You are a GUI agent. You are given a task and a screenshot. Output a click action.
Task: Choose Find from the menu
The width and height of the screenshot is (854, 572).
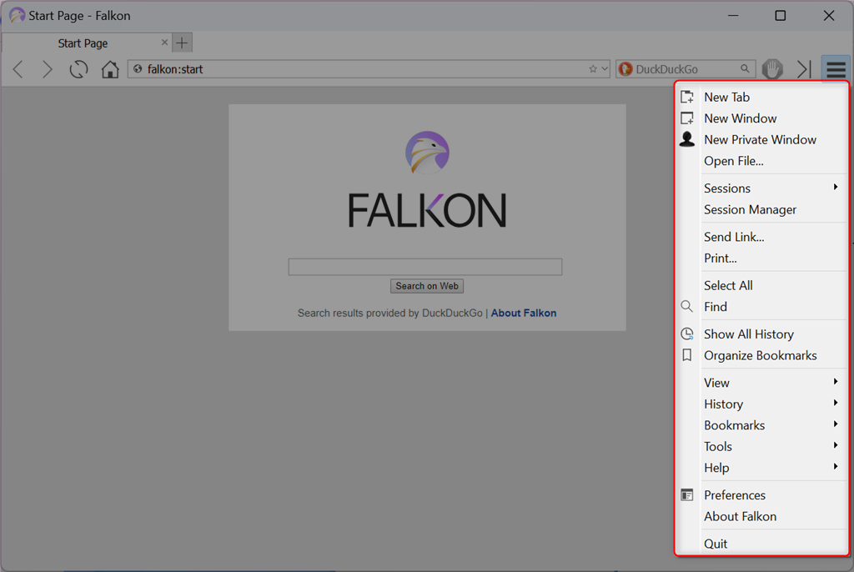click(x=761, y=306)
